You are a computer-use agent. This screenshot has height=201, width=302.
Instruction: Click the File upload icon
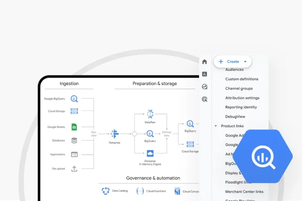pyautogui.click(x=74, y=169)
